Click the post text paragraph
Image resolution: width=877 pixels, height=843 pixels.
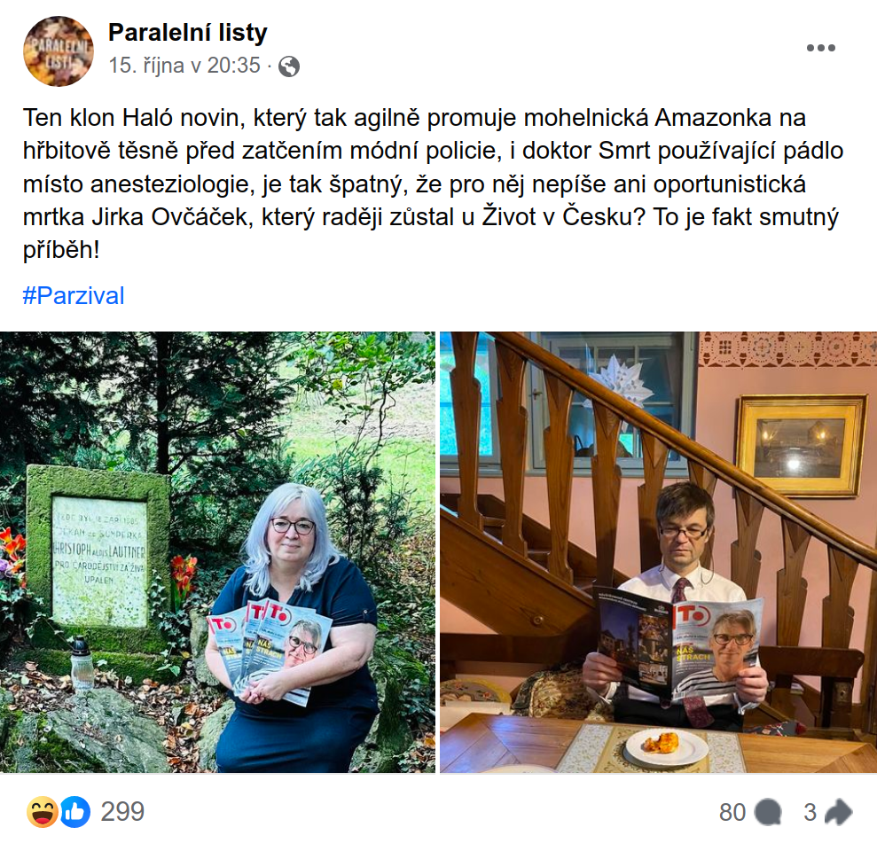coord(433,183)
